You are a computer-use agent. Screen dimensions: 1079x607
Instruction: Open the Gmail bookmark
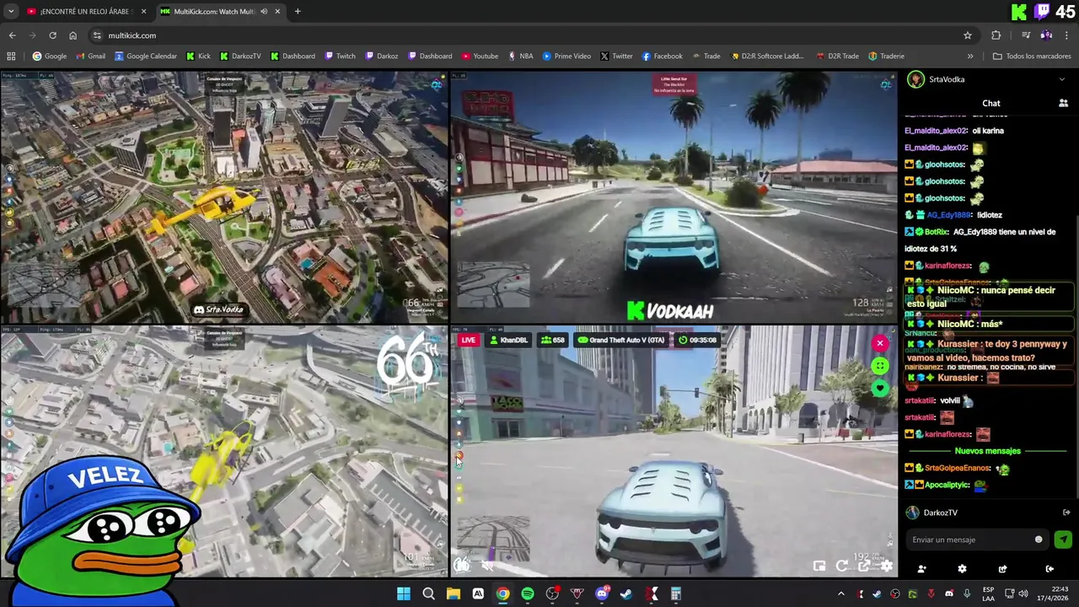click(x=90, y=56)
